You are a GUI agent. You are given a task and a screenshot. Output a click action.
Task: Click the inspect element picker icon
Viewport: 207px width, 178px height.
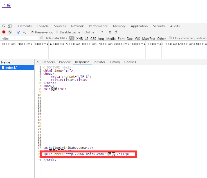(4, 26)
